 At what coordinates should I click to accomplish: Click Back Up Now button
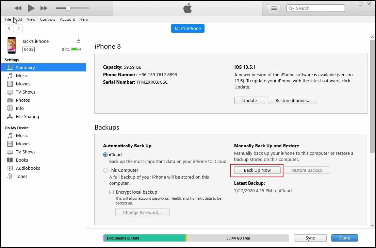257,170
